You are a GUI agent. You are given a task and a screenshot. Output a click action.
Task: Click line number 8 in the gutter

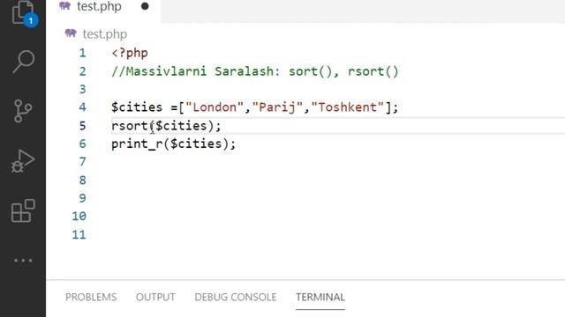click(x=82, y=180)
